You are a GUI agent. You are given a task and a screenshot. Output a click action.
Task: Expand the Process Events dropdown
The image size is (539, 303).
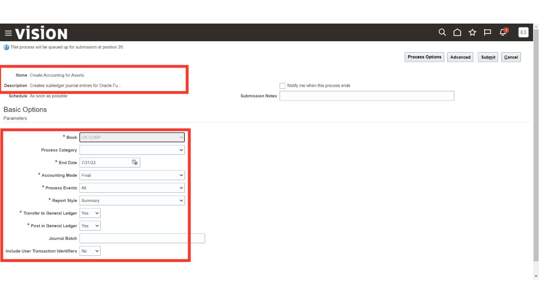point(132,188)
